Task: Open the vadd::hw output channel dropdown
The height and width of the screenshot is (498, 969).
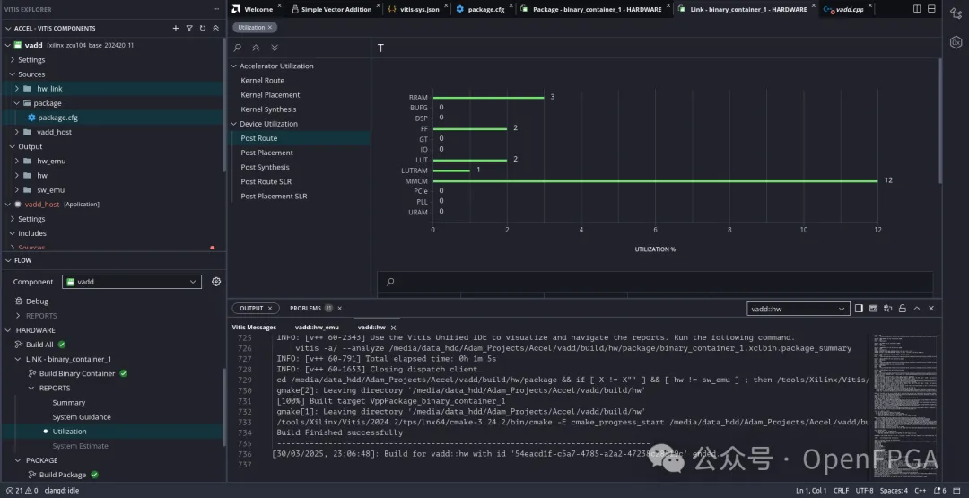Action: click(798, 309)
